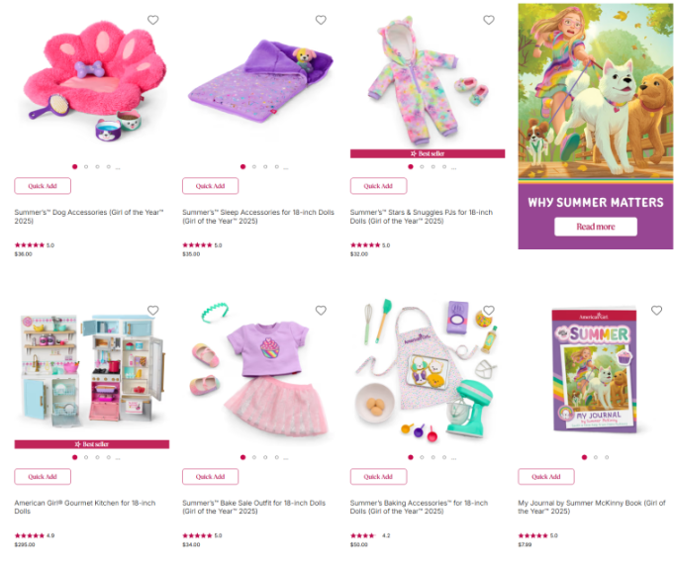Quick Add My Journal book

pyautogui.click(x=546, y=477)
